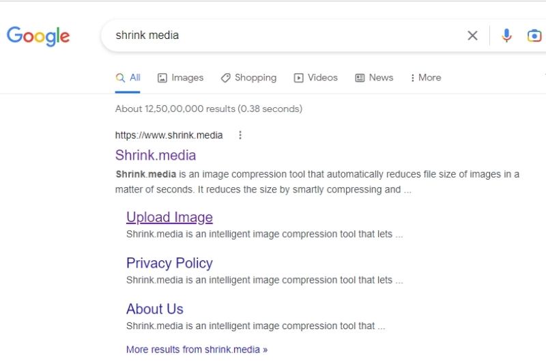Screen dimensions: 546x364
Task: Switch to the Images tab
Action: pos(180,78)
